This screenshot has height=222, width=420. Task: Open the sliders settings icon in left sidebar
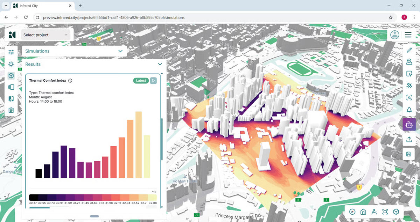(11, 52)
